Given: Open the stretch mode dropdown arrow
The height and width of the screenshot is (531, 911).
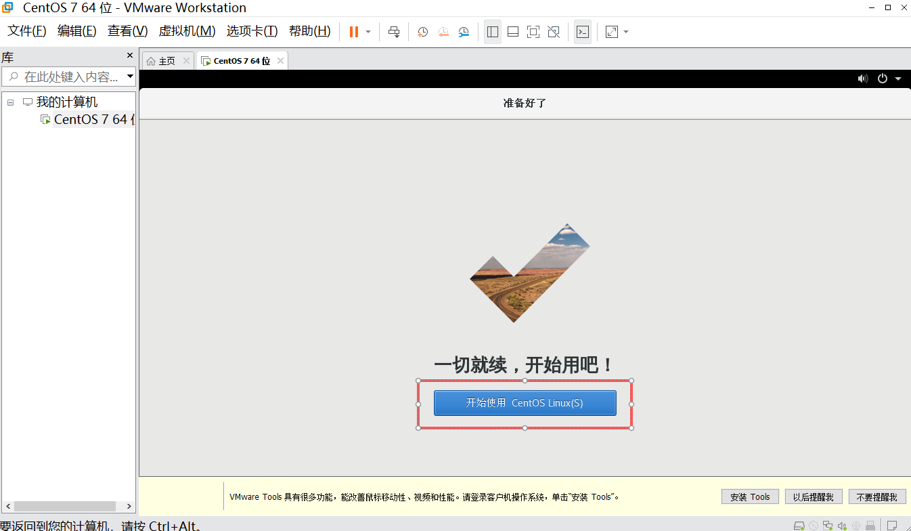Looking at the screenshot, I should [626, 32].
